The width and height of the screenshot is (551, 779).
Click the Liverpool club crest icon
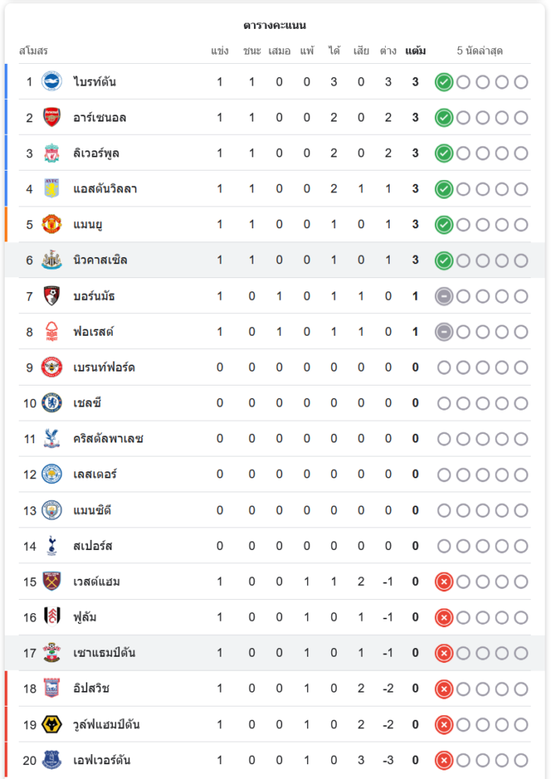click(51, 153)
